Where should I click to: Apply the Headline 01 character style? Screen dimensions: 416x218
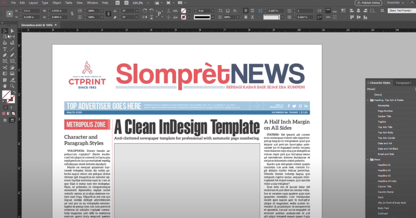pyautogui.click(x=384, y=165)
